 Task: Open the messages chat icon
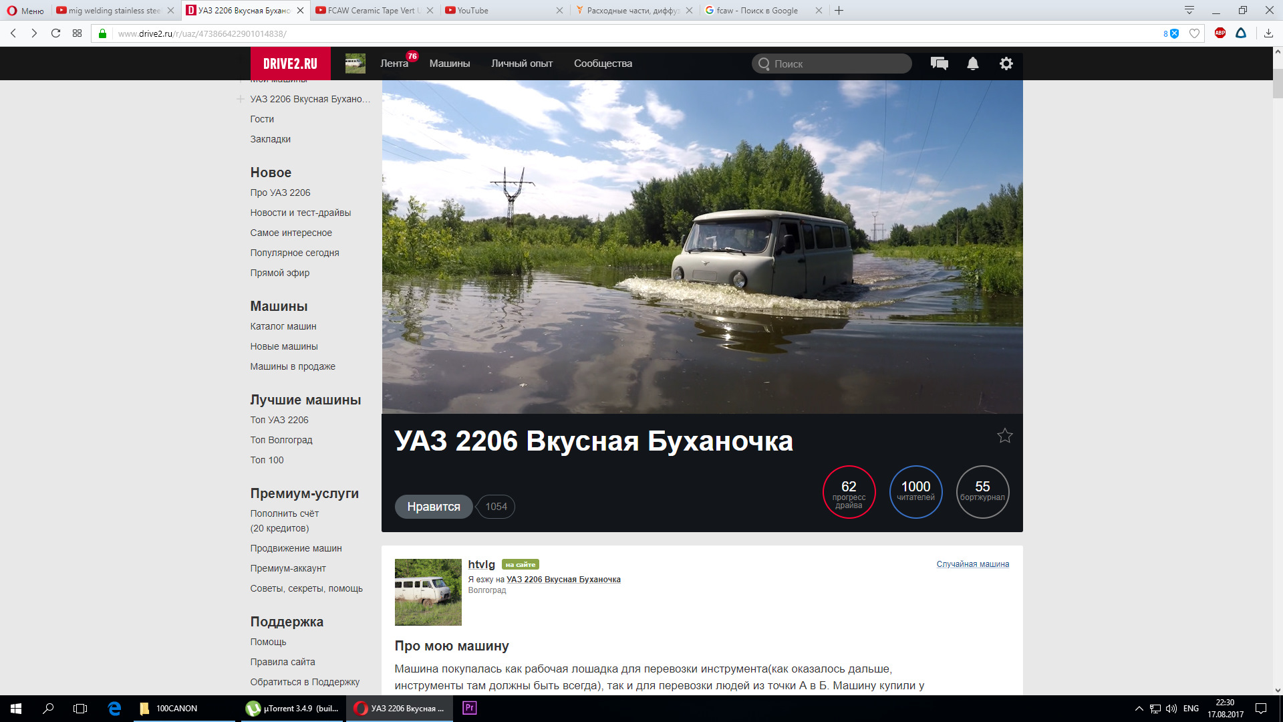(x=939, y=64)
